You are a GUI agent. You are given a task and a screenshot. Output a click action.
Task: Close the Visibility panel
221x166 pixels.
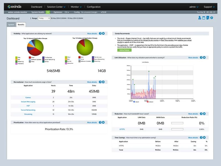tap(103, 33)
